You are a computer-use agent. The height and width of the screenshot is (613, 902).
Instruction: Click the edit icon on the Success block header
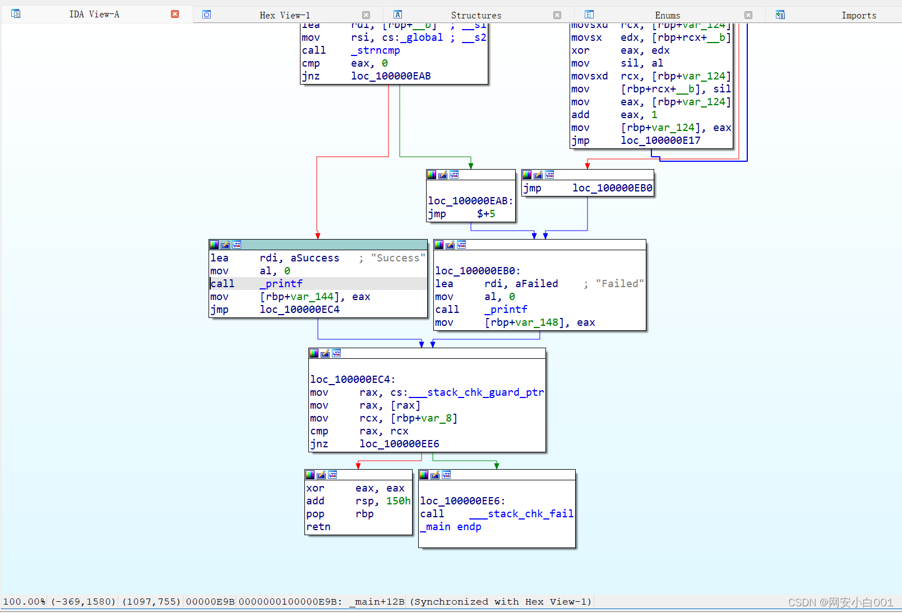(x=225, y=245)
